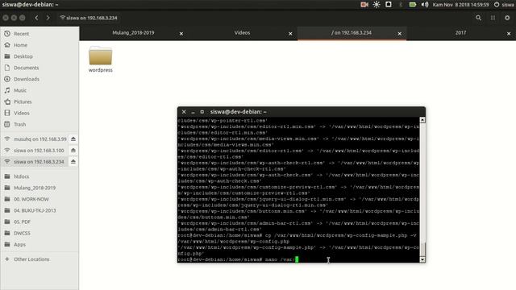516x290 pixels.
Task: Click the square tray indicator icon
Action: 389,5
